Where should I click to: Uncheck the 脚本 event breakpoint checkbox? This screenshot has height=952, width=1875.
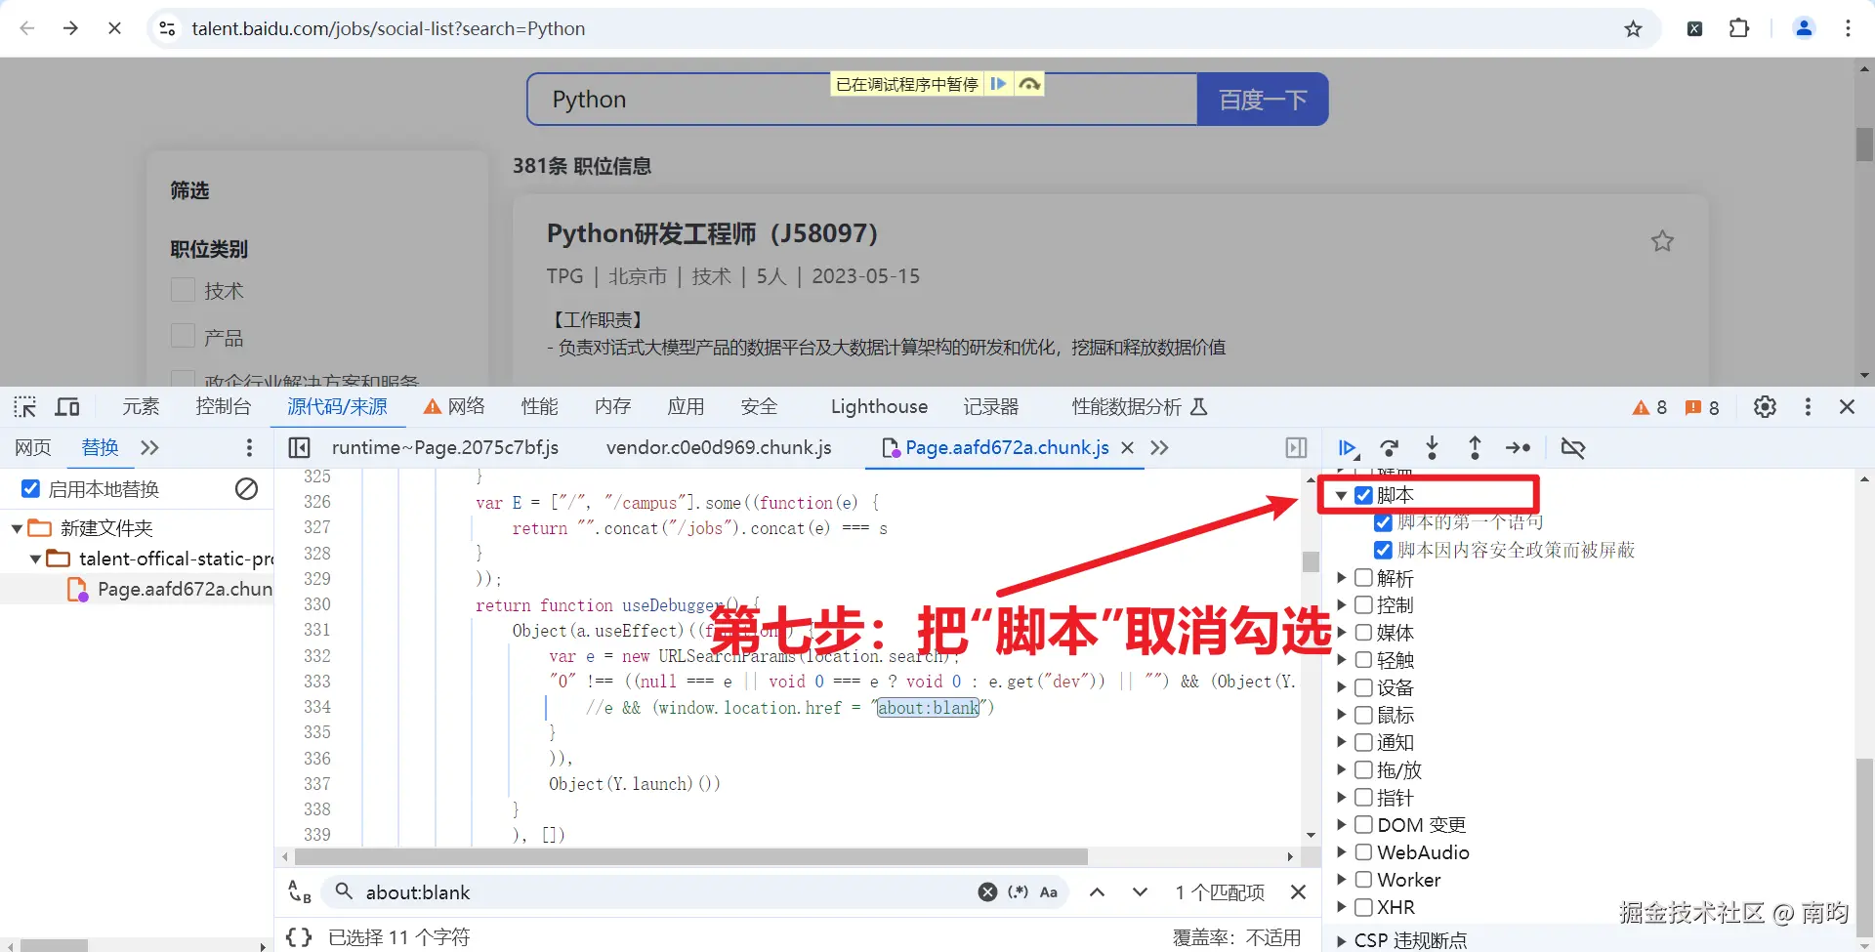[x=1363, y=495]
